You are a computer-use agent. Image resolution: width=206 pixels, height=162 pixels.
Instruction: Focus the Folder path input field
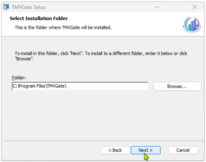[x=80, y=86]
